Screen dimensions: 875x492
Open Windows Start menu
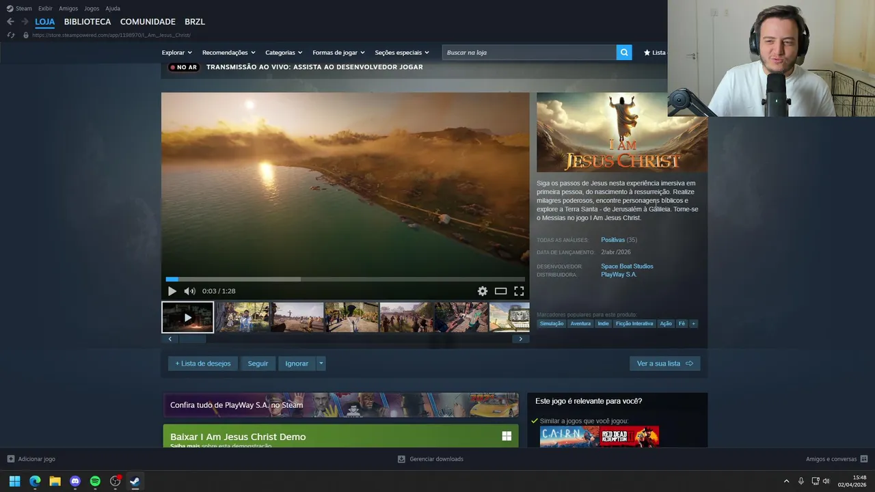click(x=14, y=481)
